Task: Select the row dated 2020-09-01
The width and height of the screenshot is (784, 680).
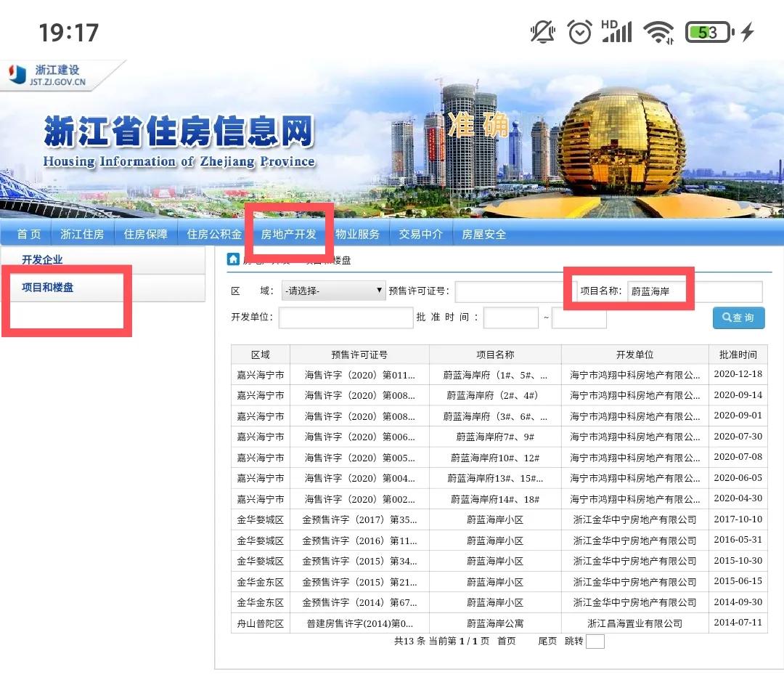Action: 499,416
